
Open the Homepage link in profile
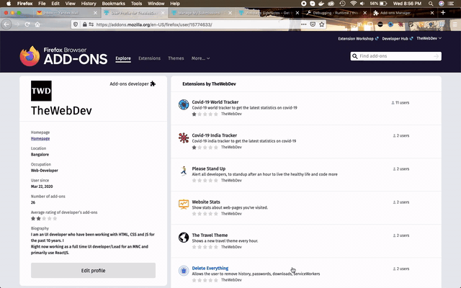pos(40,138)
